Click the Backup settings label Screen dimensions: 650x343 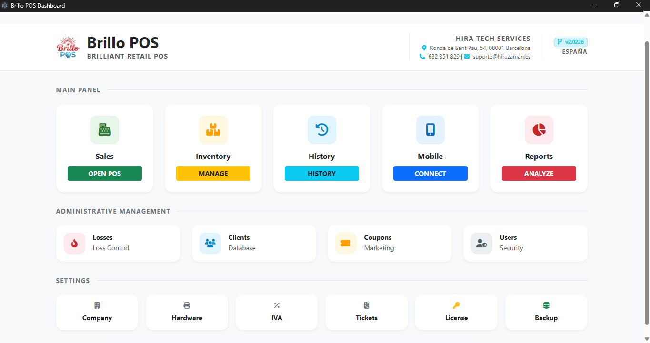click(546, 318)
